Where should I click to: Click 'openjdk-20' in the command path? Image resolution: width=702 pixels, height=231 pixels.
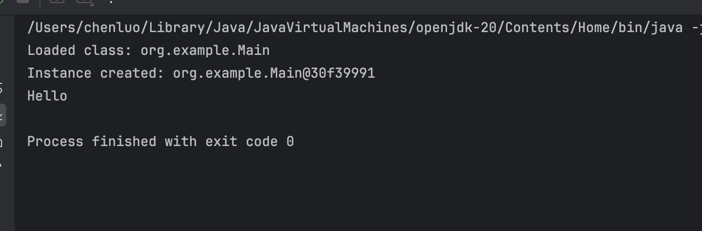point(456,27)
